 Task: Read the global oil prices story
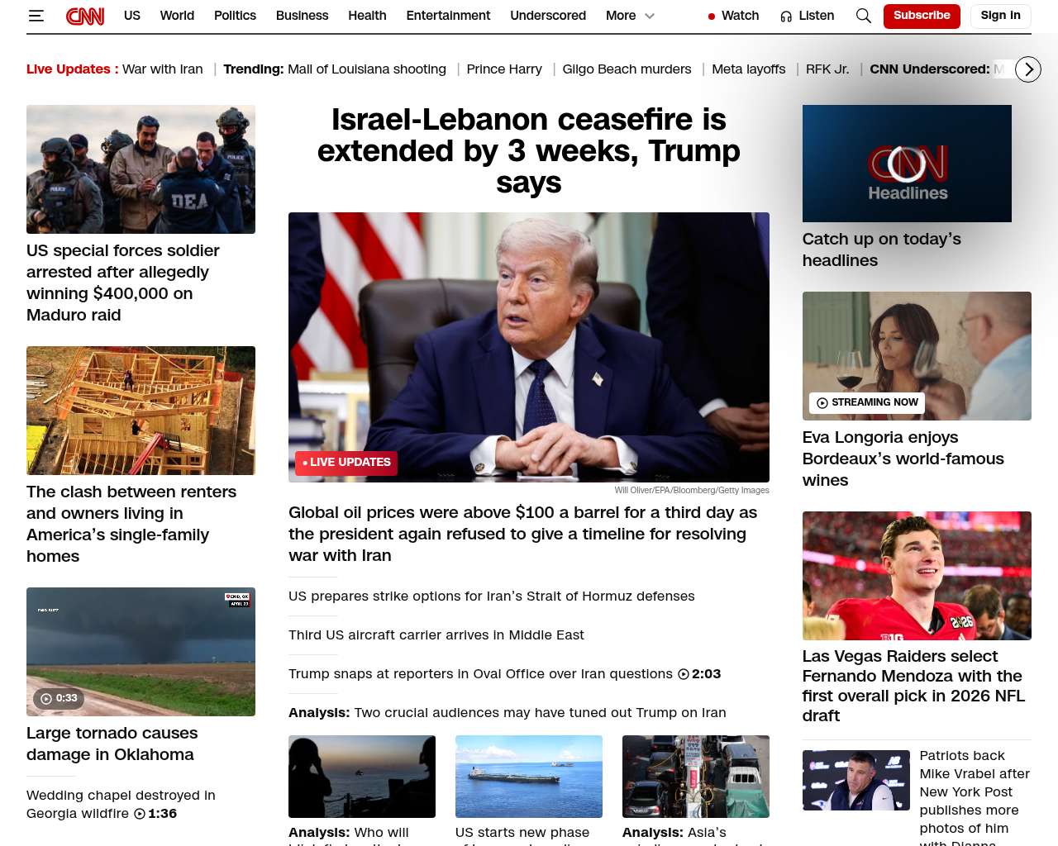point(522,534)
